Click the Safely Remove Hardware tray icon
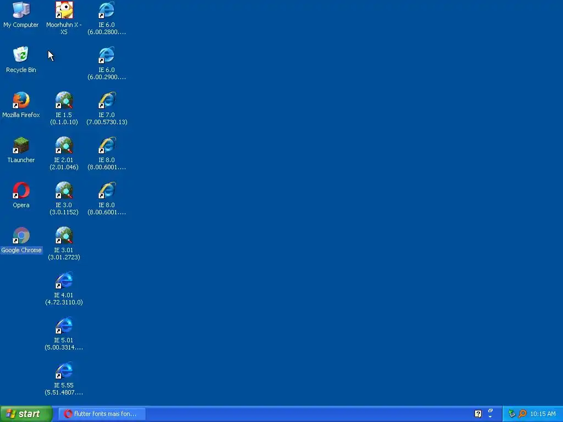This screenshot has height=422, width=563. (512, 414)
